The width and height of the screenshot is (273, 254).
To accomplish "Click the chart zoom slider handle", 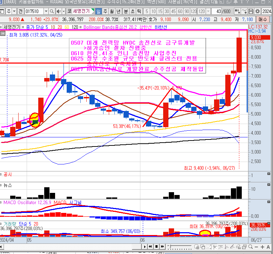I will [x=171, y=246].
